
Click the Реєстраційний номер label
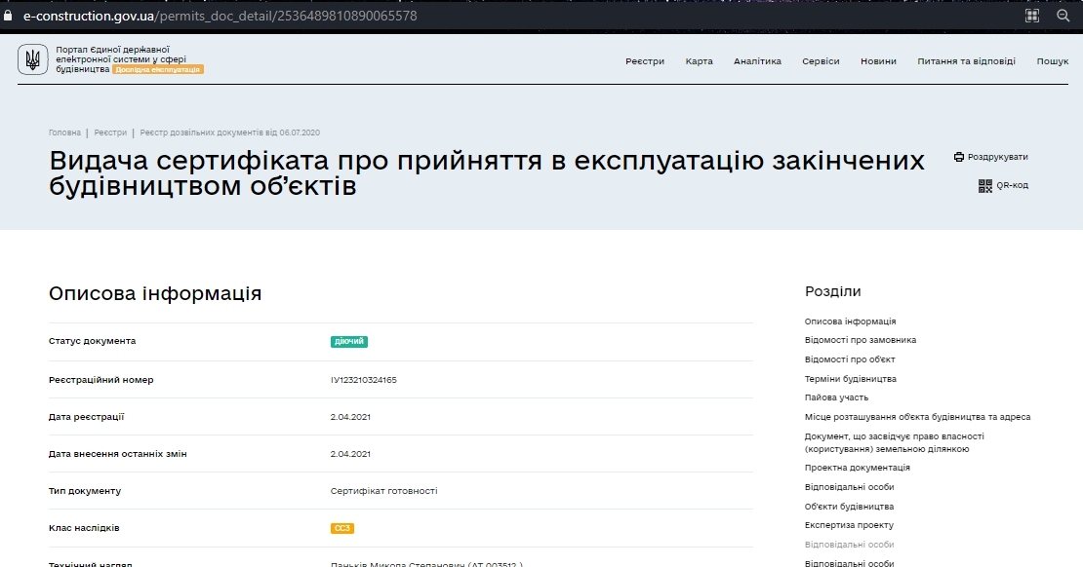[100, 380]
